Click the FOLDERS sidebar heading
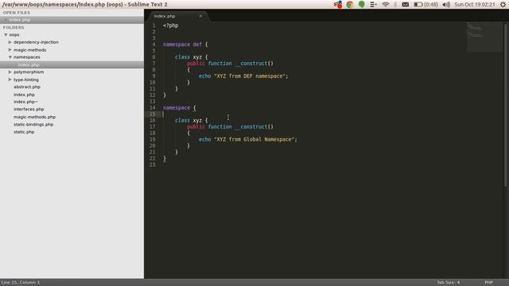 click(14, 28)
